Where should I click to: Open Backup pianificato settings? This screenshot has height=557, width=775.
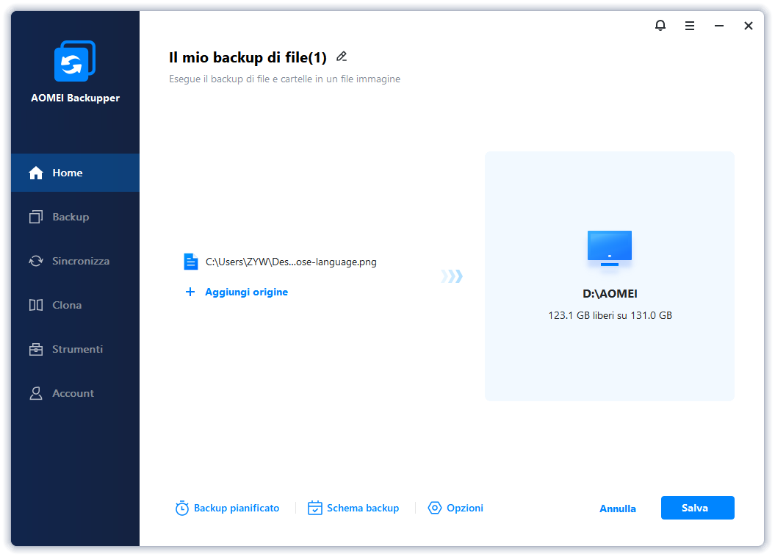(x=228, y=508)
